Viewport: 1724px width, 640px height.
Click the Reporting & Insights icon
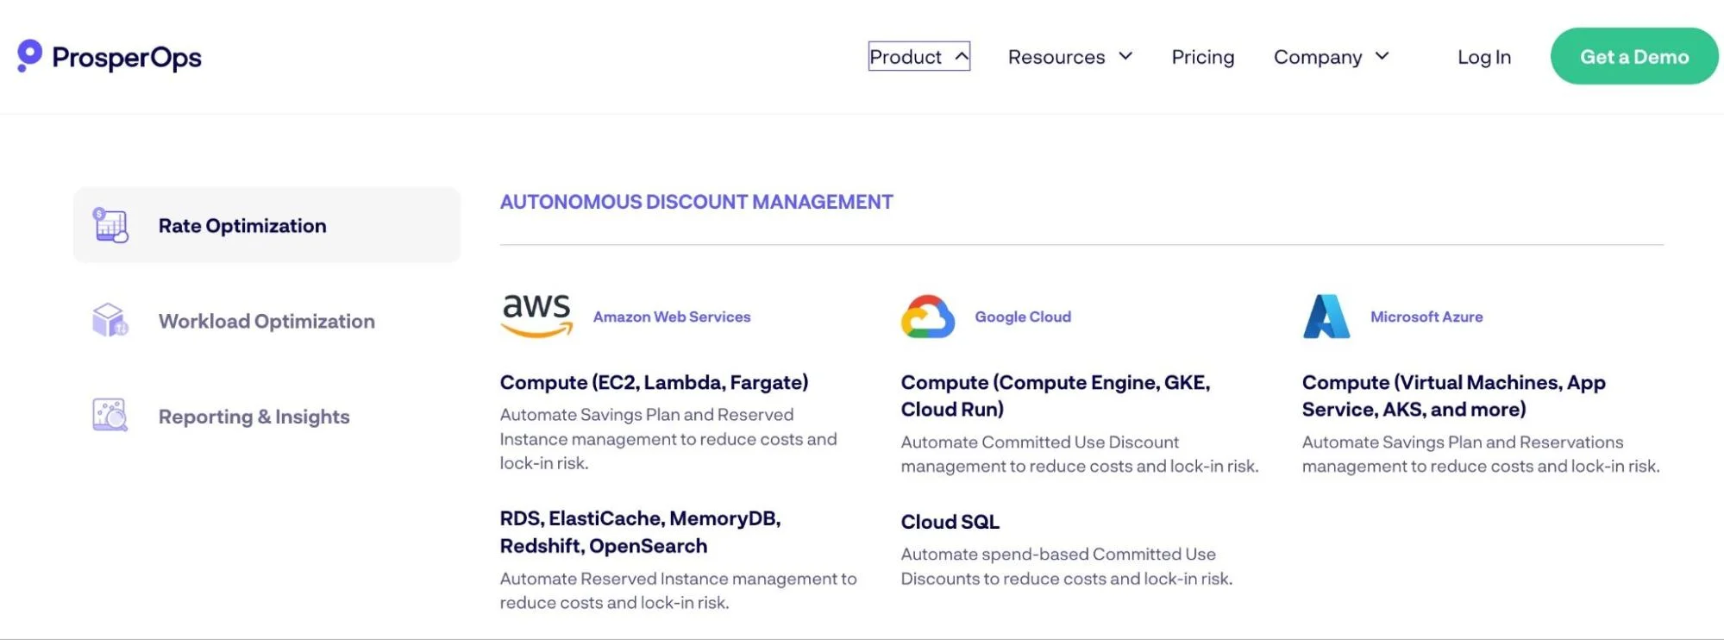[x=110, y=415]
